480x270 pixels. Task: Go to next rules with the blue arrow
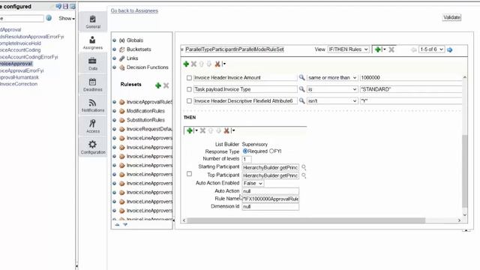(450, 49)
